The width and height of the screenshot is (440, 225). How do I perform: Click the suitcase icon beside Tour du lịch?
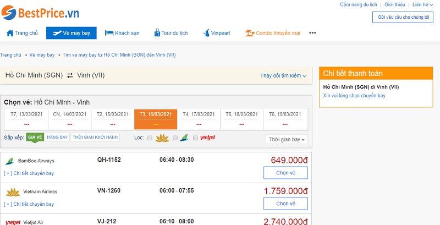tap(157, 33)
